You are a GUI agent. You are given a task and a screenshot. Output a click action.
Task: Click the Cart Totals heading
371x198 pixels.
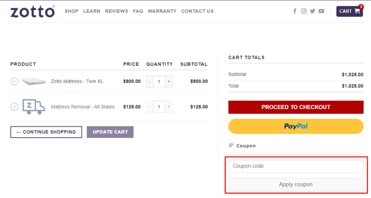coord(246,57)
